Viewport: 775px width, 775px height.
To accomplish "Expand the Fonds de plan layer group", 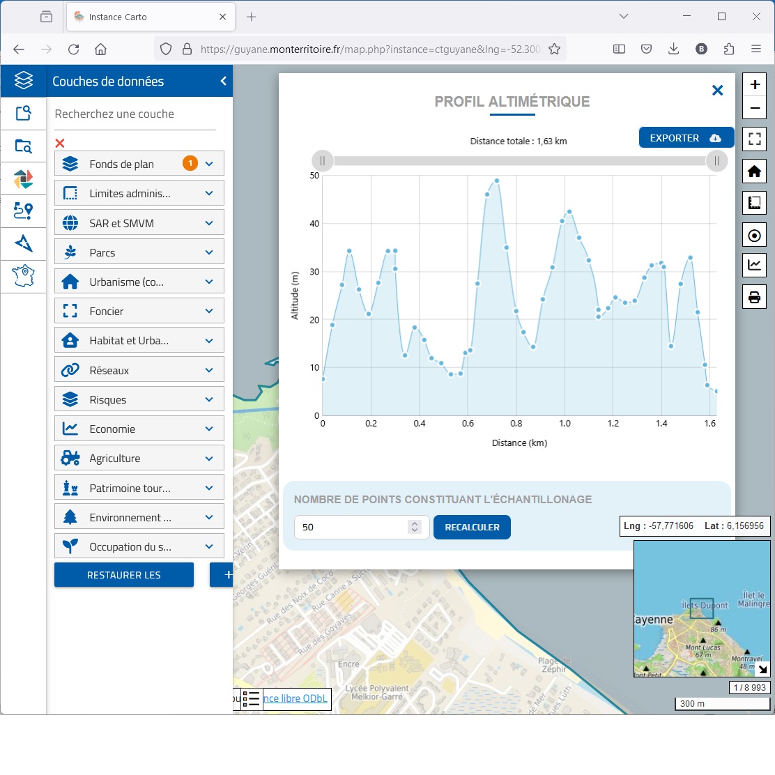I will 209,164.
